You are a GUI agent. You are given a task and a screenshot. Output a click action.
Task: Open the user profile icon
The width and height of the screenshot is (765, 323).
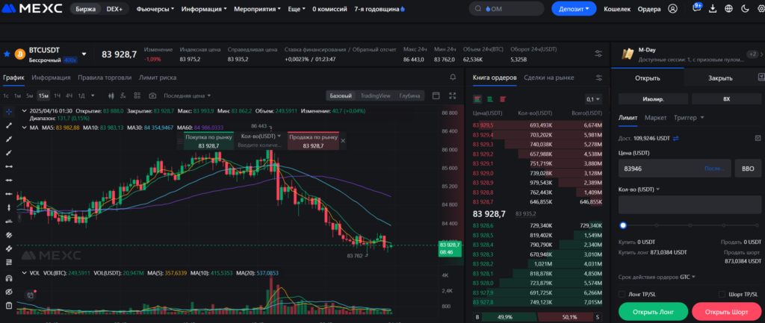(673, 9)
